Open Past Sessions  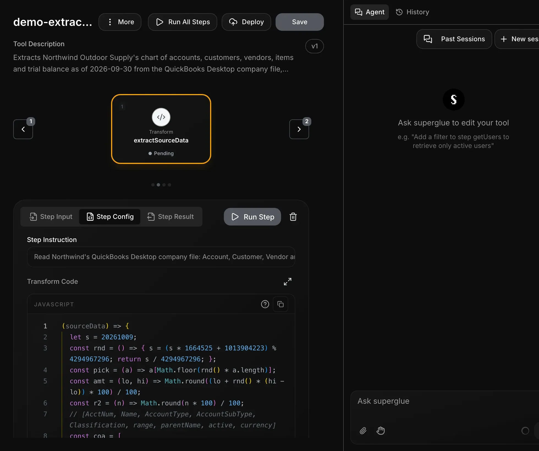[x=454, y=39]
